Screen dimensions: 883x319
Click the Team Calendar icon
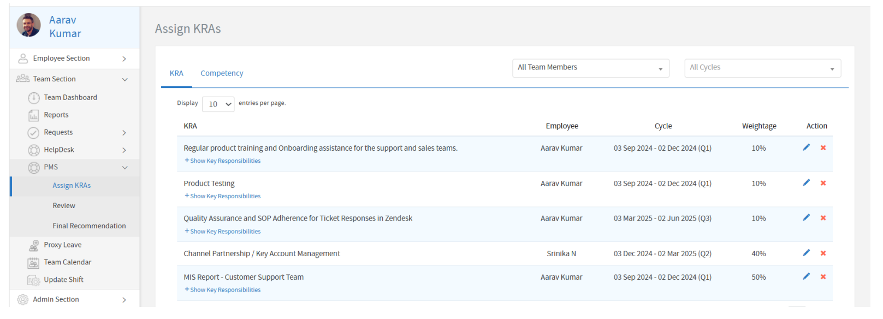tap(34, 263)
